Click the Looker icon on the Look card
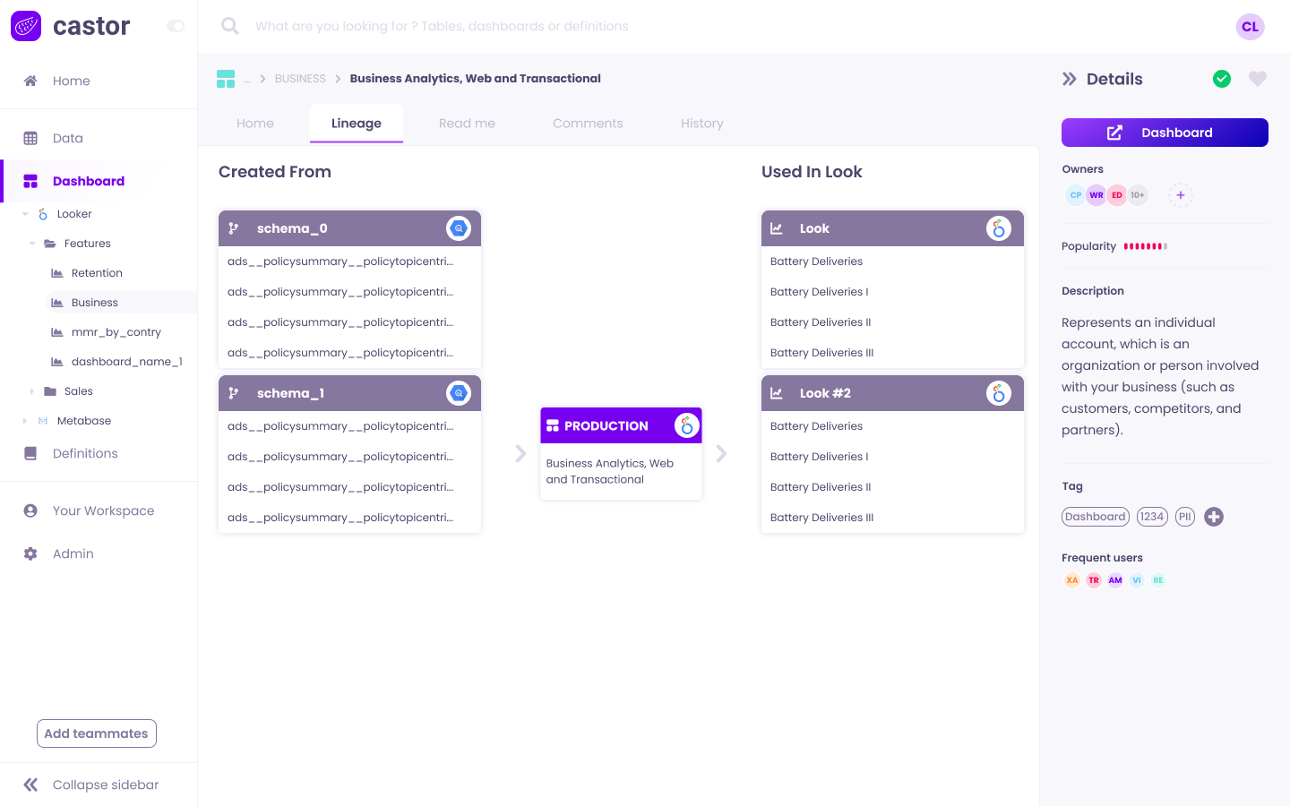The width and height of the screenshot is (1290, 806). [998, 228]
